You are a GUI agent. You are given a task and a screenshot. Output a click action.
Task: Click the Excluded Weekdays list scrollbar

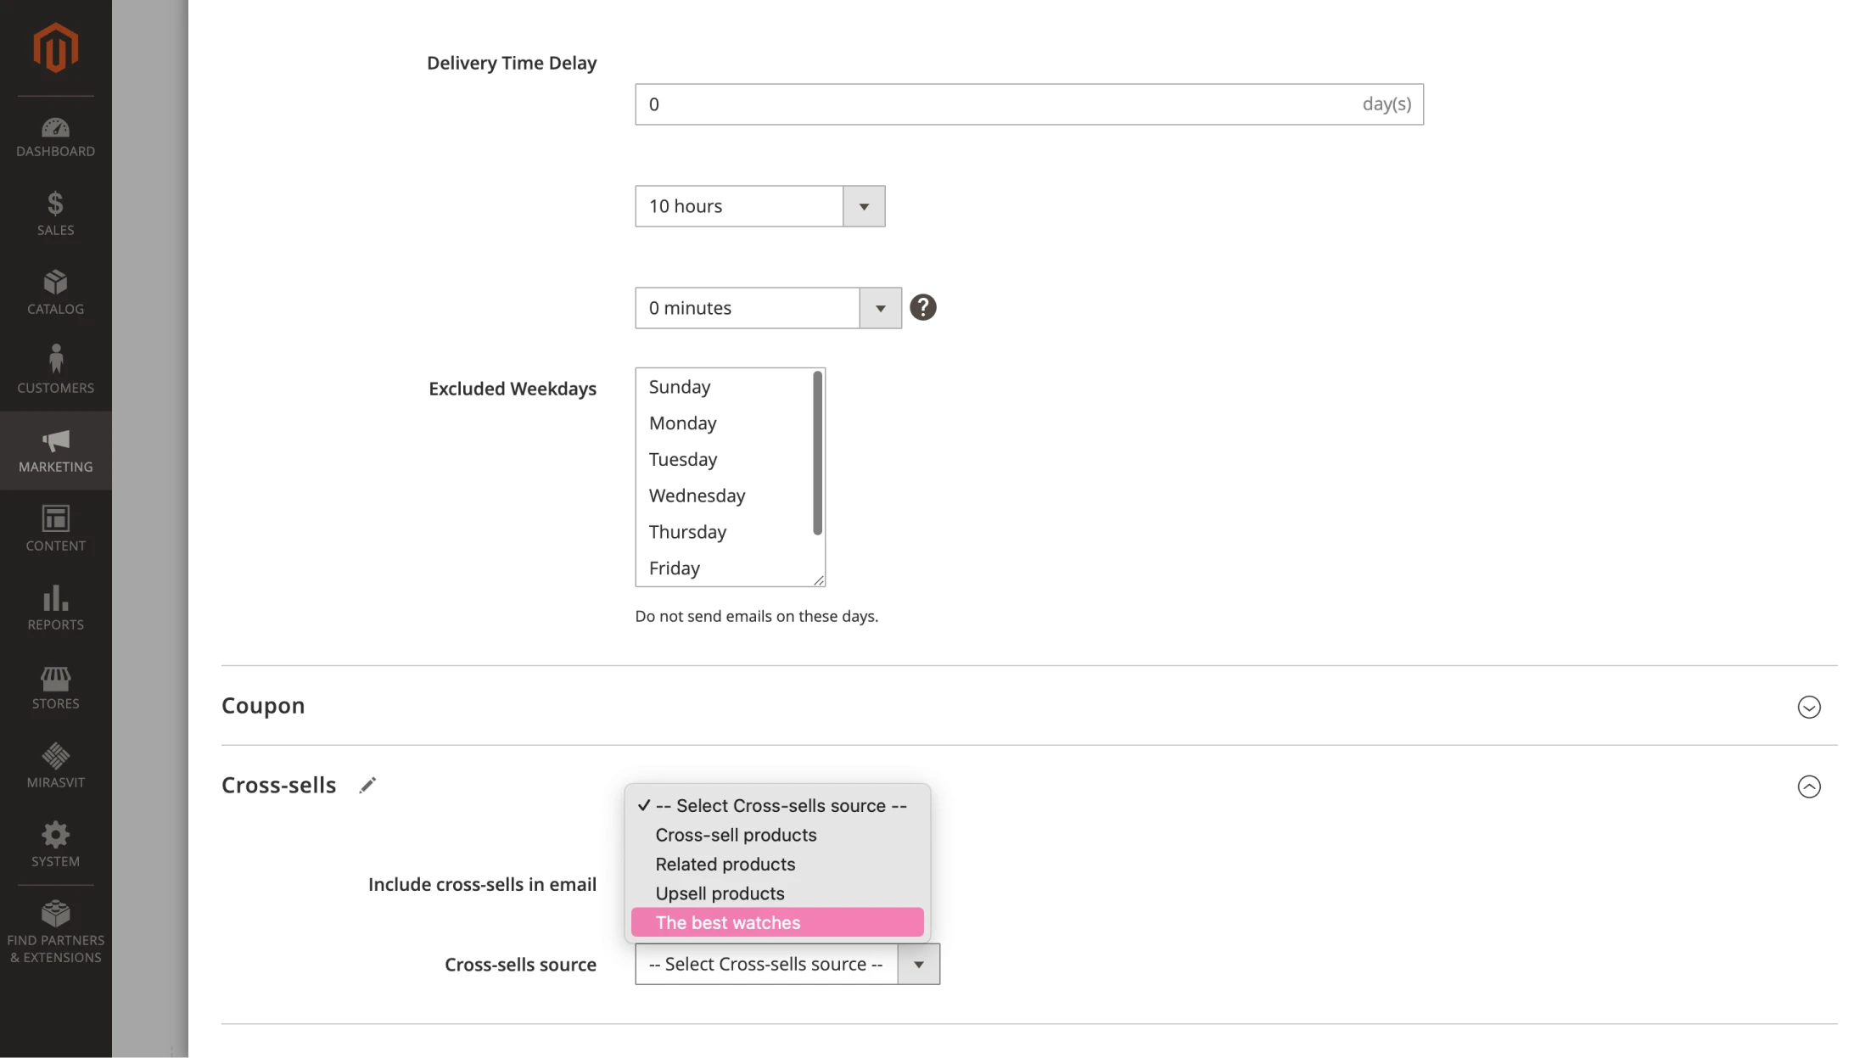click(x=817, y=454)
